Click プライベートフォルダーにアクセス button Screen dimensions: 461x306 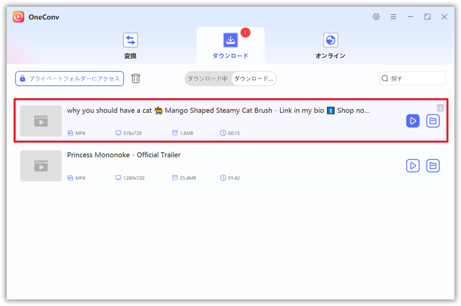[x=69, y=78]
